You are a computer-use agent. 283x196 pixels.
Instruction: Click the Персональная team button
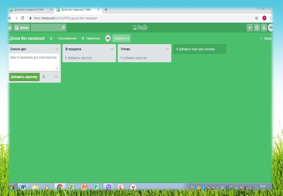(67, 38)
